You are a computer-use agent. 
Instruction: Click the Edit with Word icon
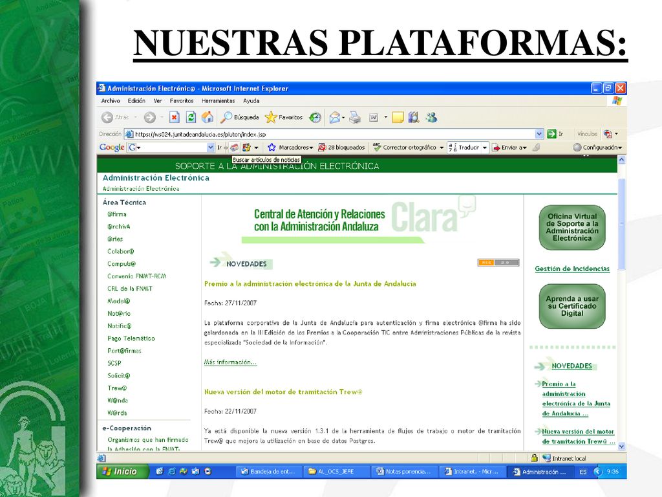pos(374,118)
